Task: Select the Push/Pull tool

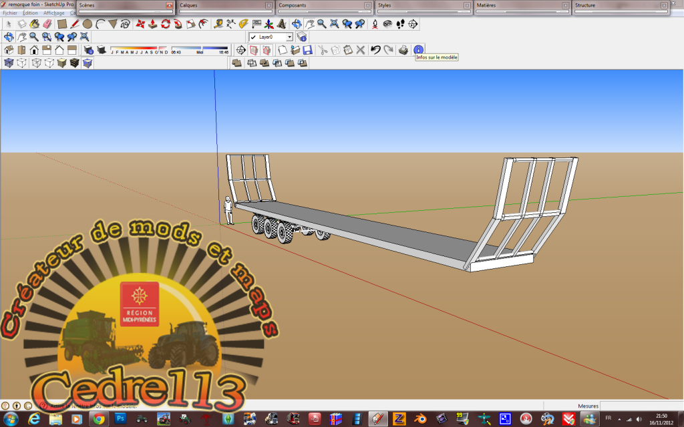Action: point(153,24)
